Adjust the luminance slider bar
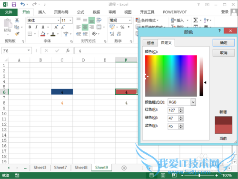 tap(201, 77)
